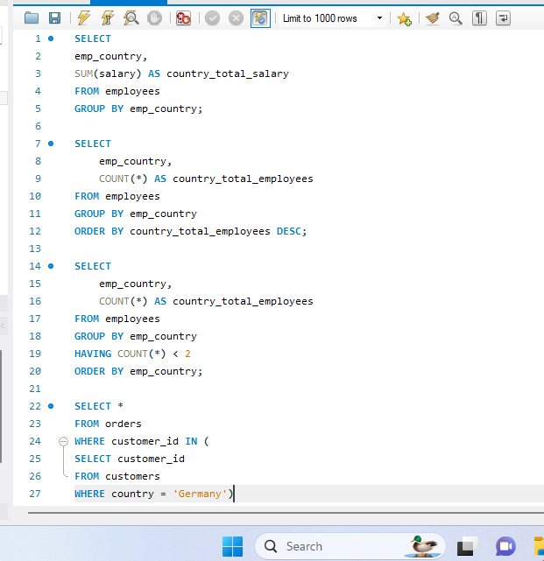Open find panel magnifier icon
This screenshot has height=561, width=544.
pyautogui.click(x=456, y=18)
